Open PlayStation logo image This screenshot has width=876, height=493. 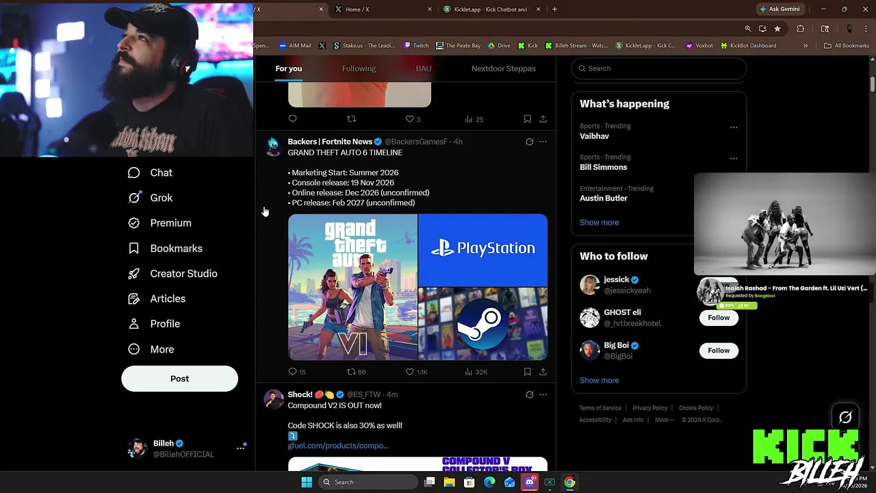(483, 250)
